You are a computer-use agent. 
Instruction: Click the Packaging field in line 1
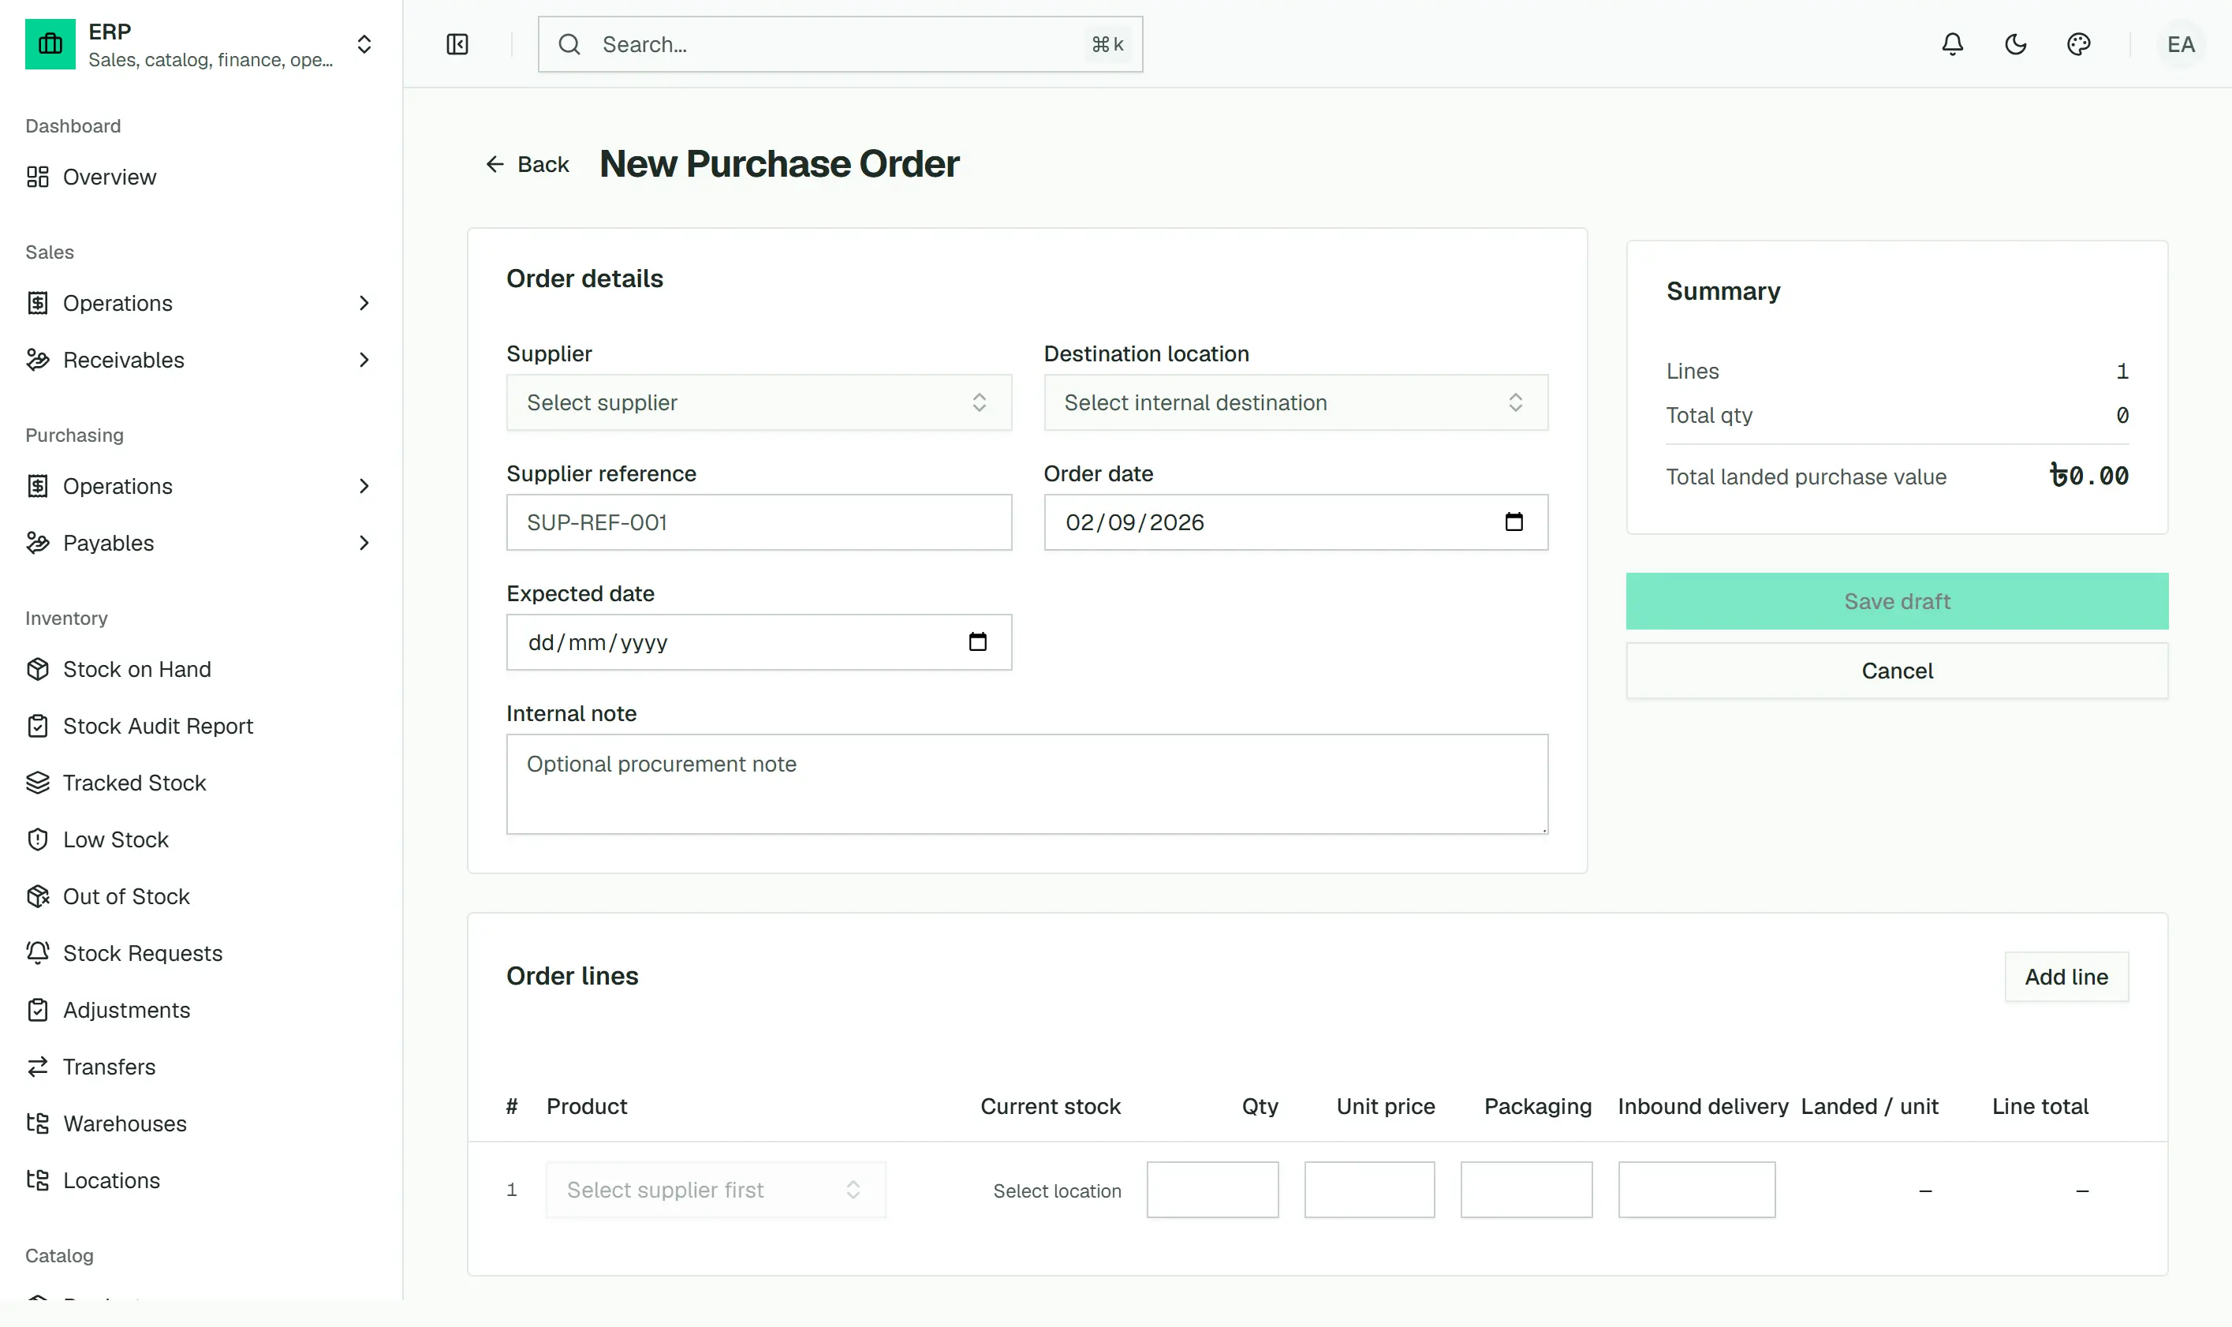point(1526,1189)
